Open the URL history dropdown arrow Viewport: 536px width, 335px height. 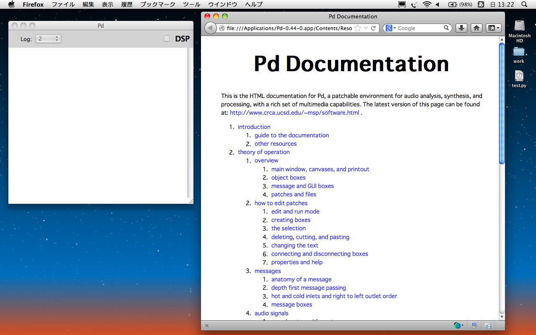tap(366, 28)
